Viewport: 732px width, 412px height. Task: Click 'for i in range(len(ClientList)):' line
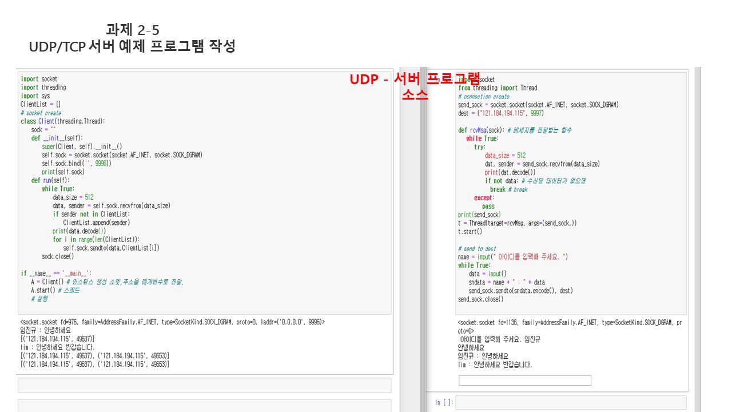pyautogui.click(x=96, y=239)
